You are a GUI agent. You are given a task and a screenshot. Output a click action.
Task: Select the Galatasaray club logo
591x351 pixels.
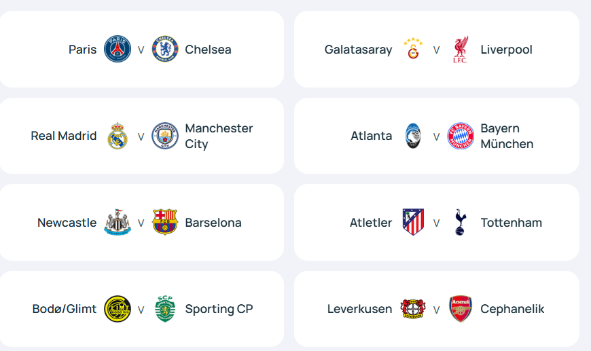click(x=413, y=50)
